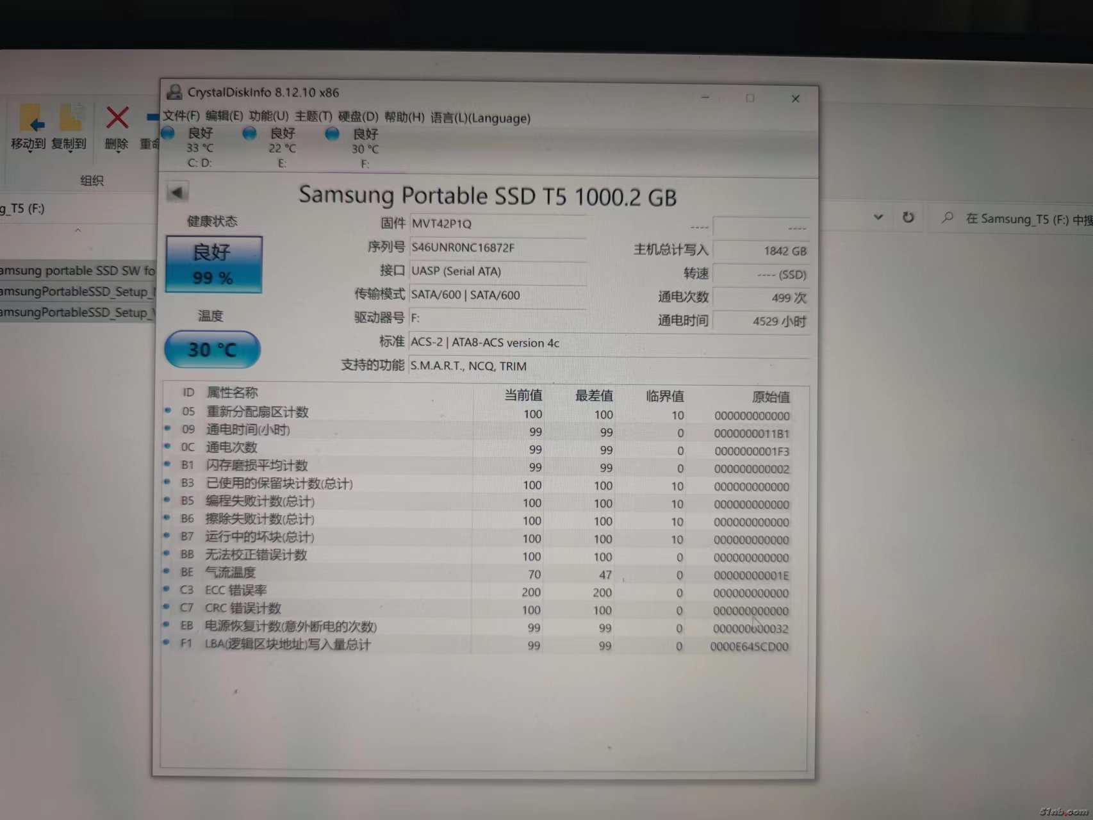
Task: Open the 硬盘(D) menu
Action: coord(358,117)
